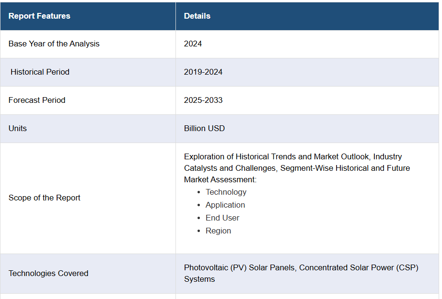Click the Technology bullet item
Image resolution: width=442 pixels, height=299 pixels.
[x=226, y=192]
